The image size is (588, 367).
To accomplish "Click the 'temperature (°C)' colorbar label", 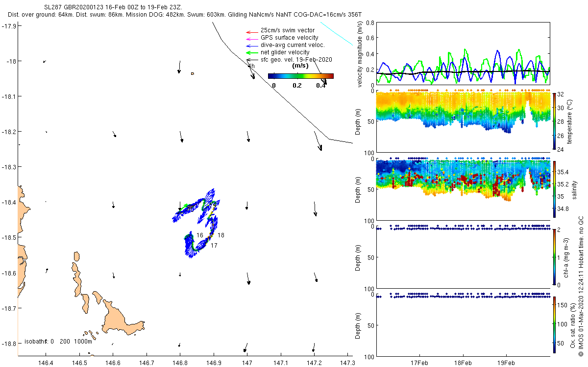I will [570, 120].
